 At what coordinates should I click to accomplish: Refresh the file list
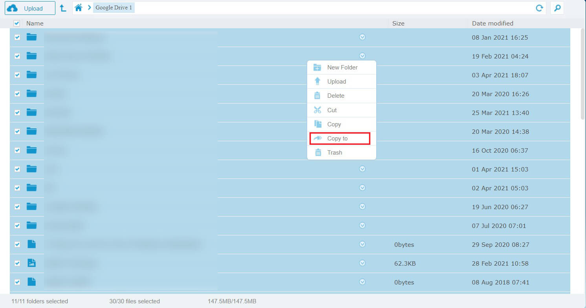click(x=540, y=8)
